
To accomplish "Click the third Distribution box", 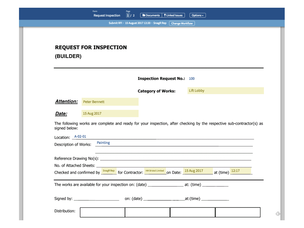I will [193, 212].
